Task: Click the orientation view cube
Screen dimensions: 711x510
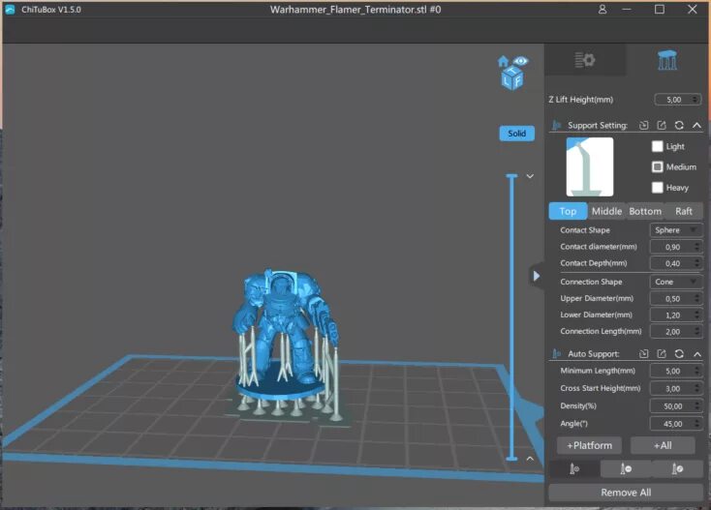Action: [x=512, y=78]
